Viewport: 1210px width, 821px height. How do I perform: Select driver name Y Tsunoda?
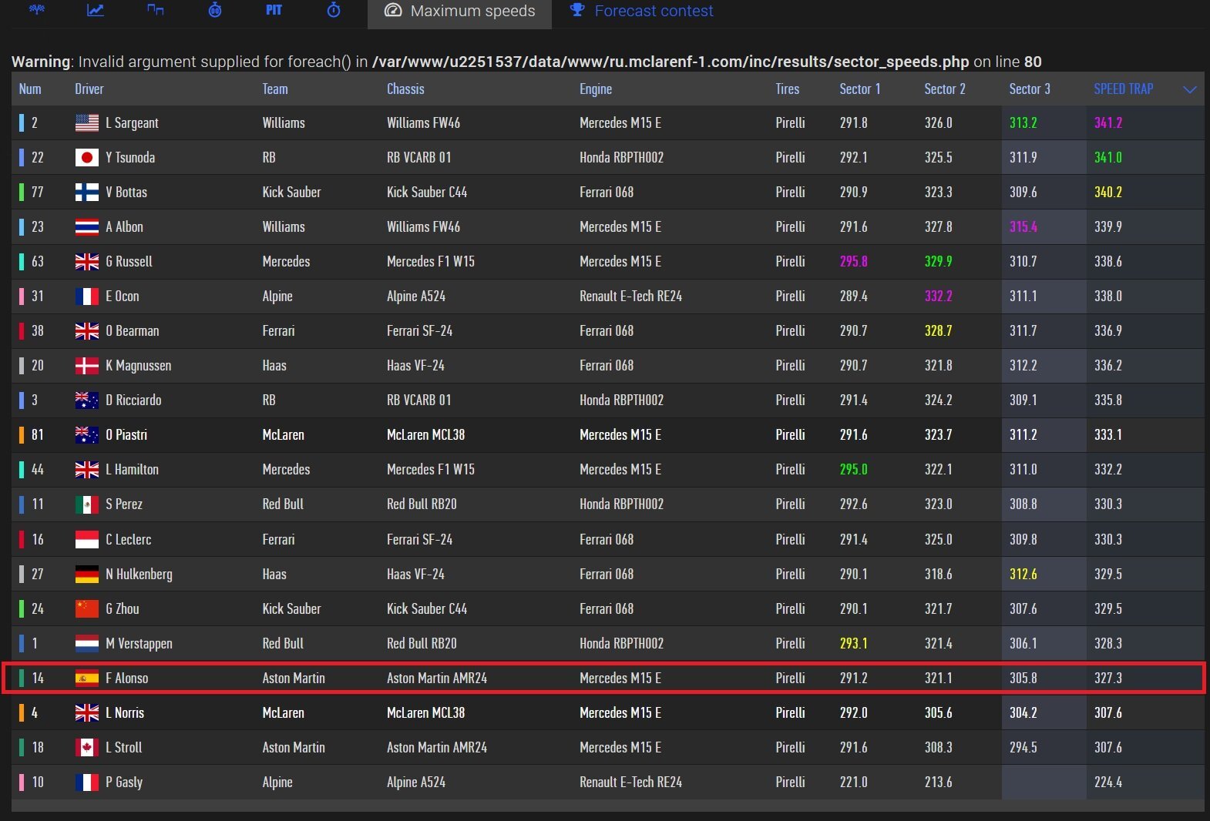(130, 157)
